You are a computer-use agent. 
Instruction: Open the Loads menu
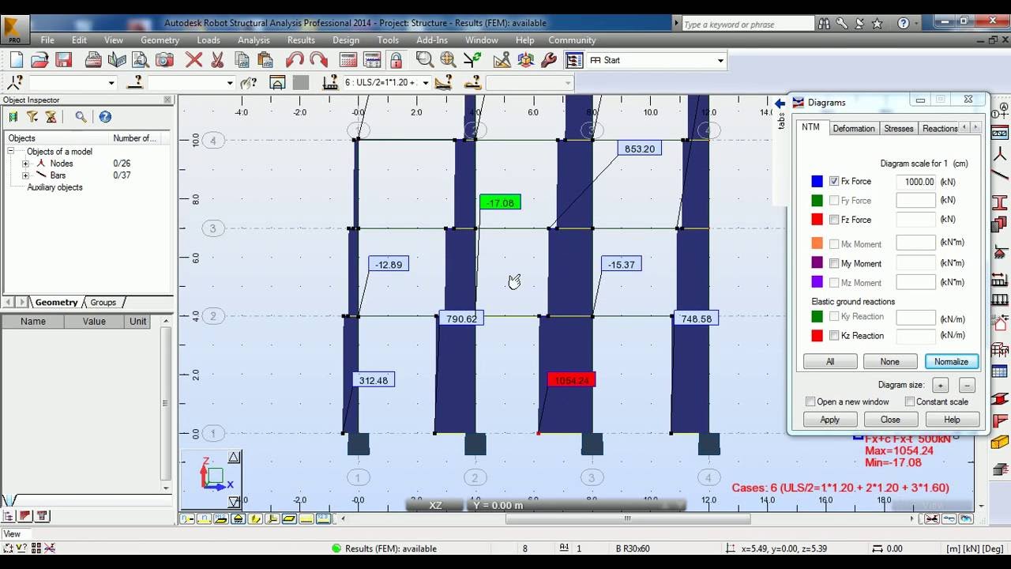click(x=209, y=40)
